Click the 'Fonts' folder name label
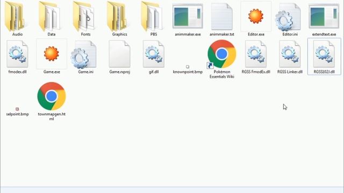Viewport: 344px width, 193px height. pos(85,34)
